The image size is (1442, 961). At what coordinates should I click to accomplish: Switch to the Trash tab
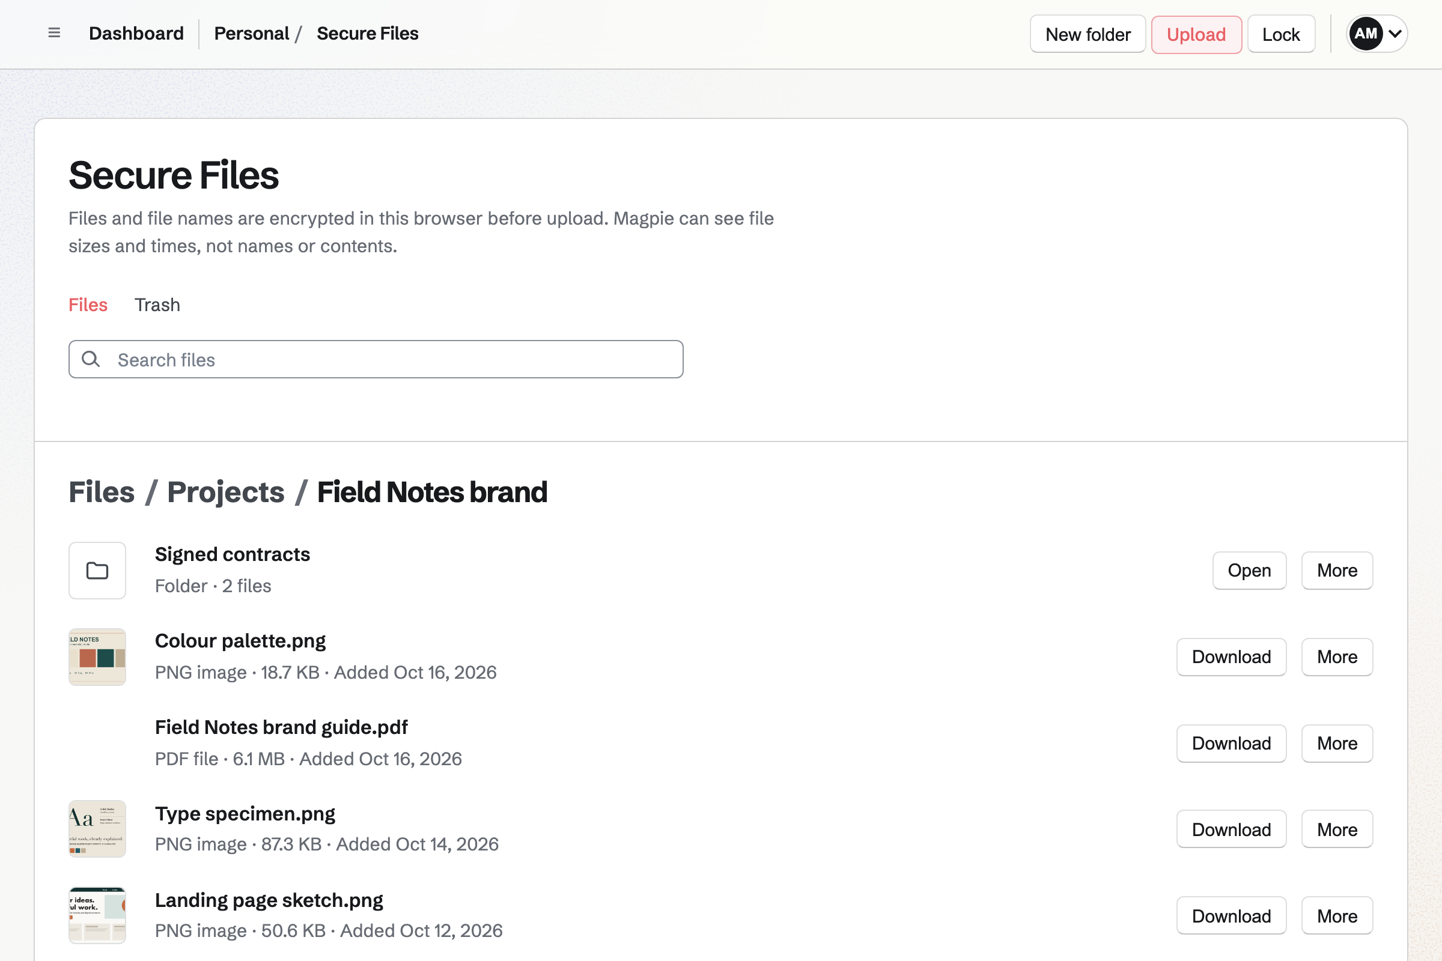tap(157, 305)
